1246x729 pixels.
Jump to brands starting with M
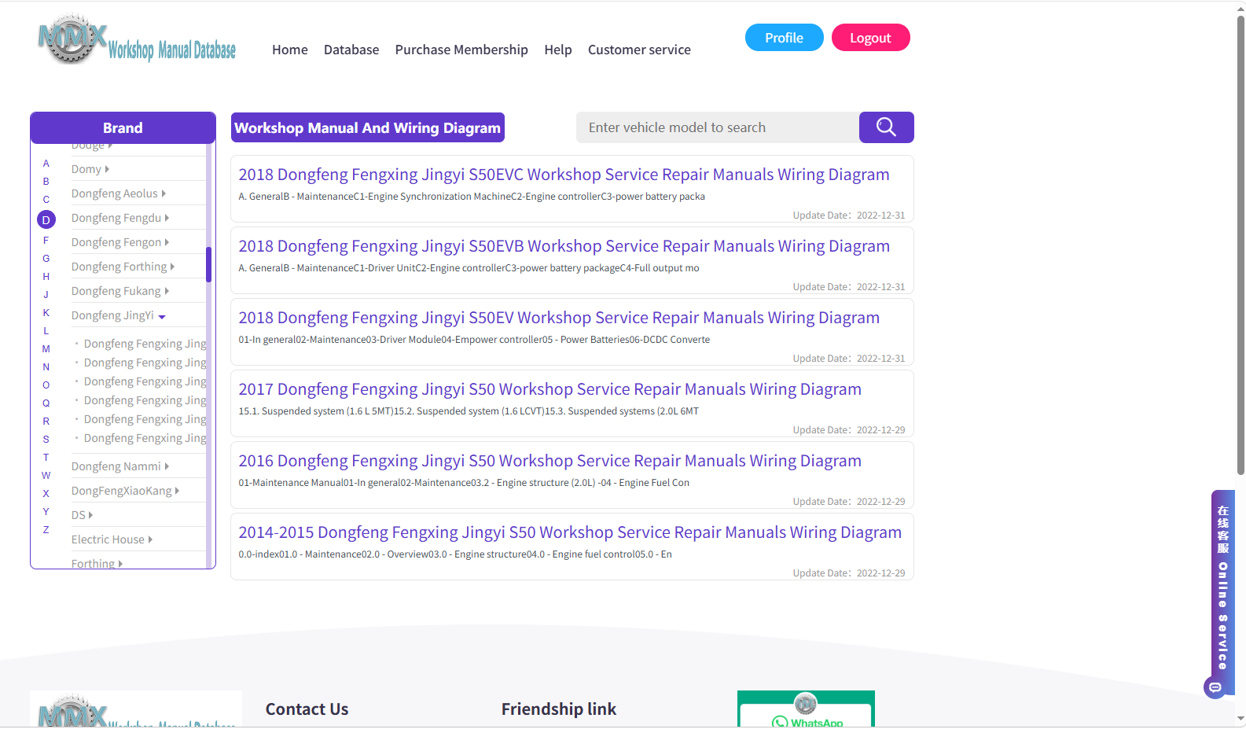coord(46,349)
